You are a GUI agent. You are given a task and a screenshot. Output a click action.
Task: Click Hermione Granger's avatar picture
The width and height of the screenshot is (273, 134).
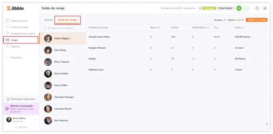48,97
